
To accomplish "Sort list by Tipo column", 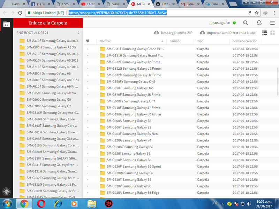I will (x=200, y=41).
